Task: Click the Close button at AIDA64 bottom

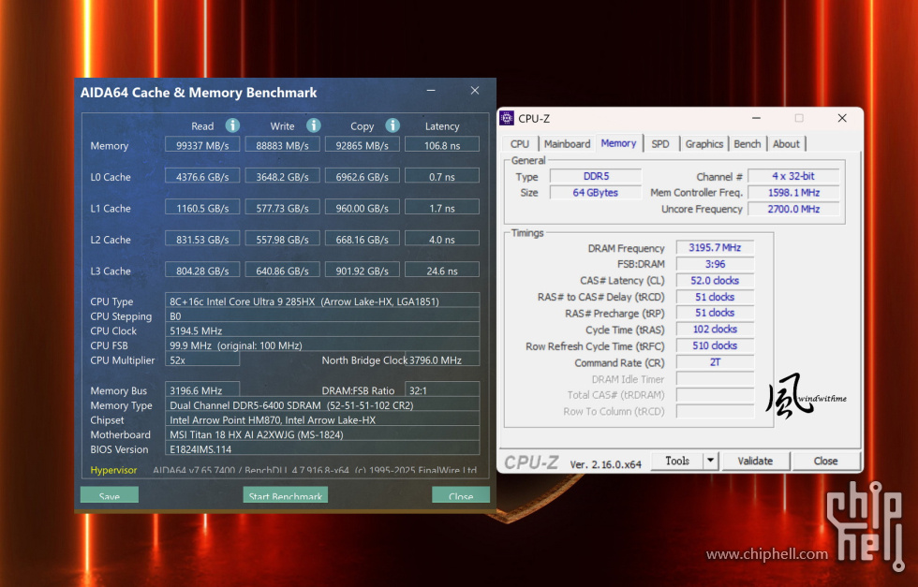Action: (461, 495)
